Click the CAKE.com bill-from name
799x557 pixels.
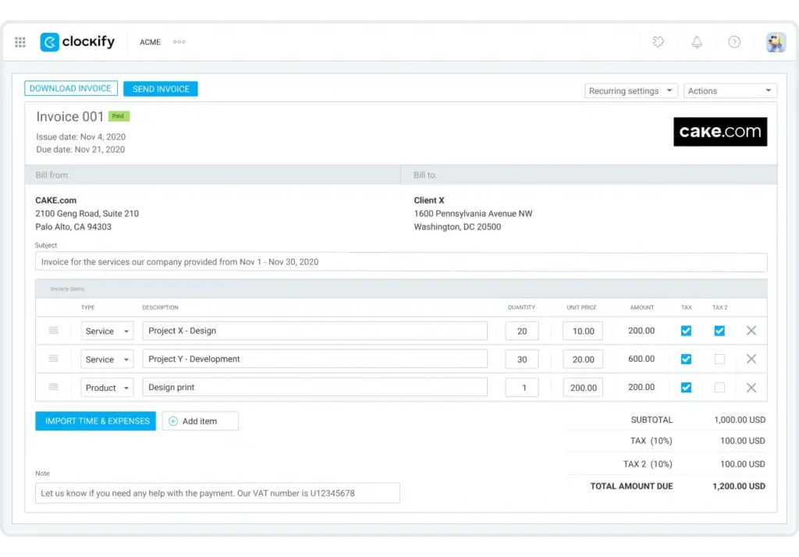point(55,200)
